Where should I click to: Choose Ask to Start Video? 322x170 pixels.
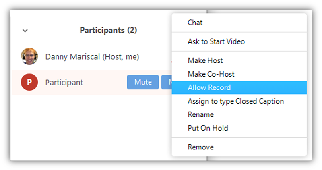pos(216,41)
